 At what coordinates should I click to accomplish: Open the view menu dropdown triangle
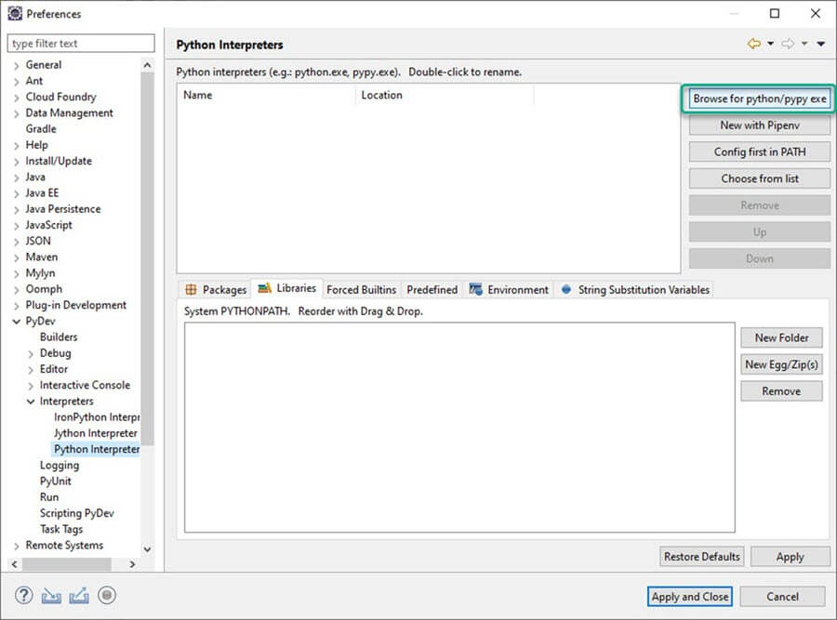click(820, 45)
